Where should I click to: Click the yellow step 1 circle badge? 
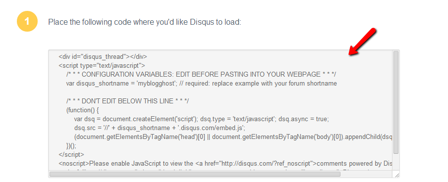tap(27, 21)
